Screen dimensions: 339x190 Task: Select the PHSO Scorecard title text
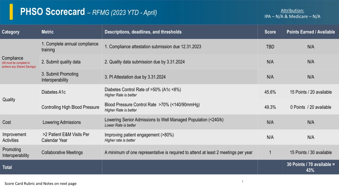[52, 12]
